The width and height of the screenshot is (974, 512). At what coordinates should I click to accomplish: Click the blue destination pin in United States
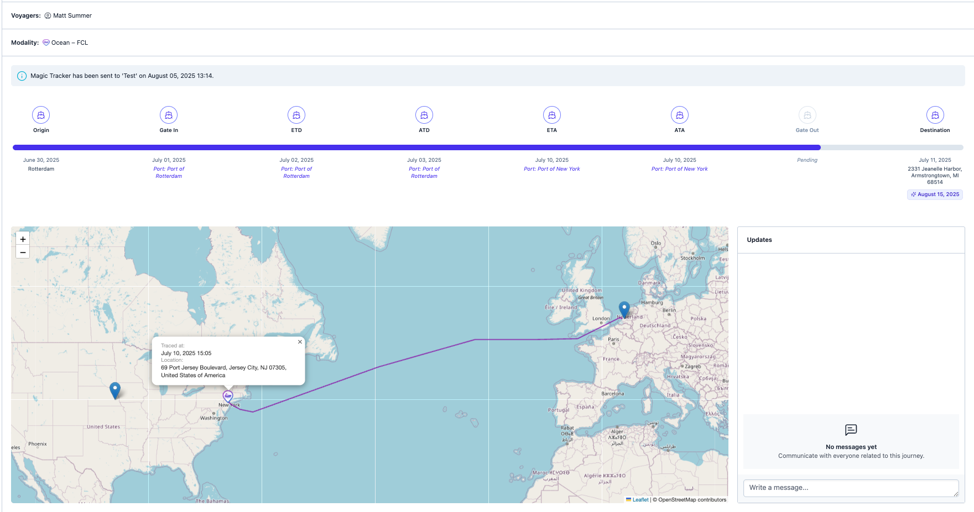click(x=115, y=390)
